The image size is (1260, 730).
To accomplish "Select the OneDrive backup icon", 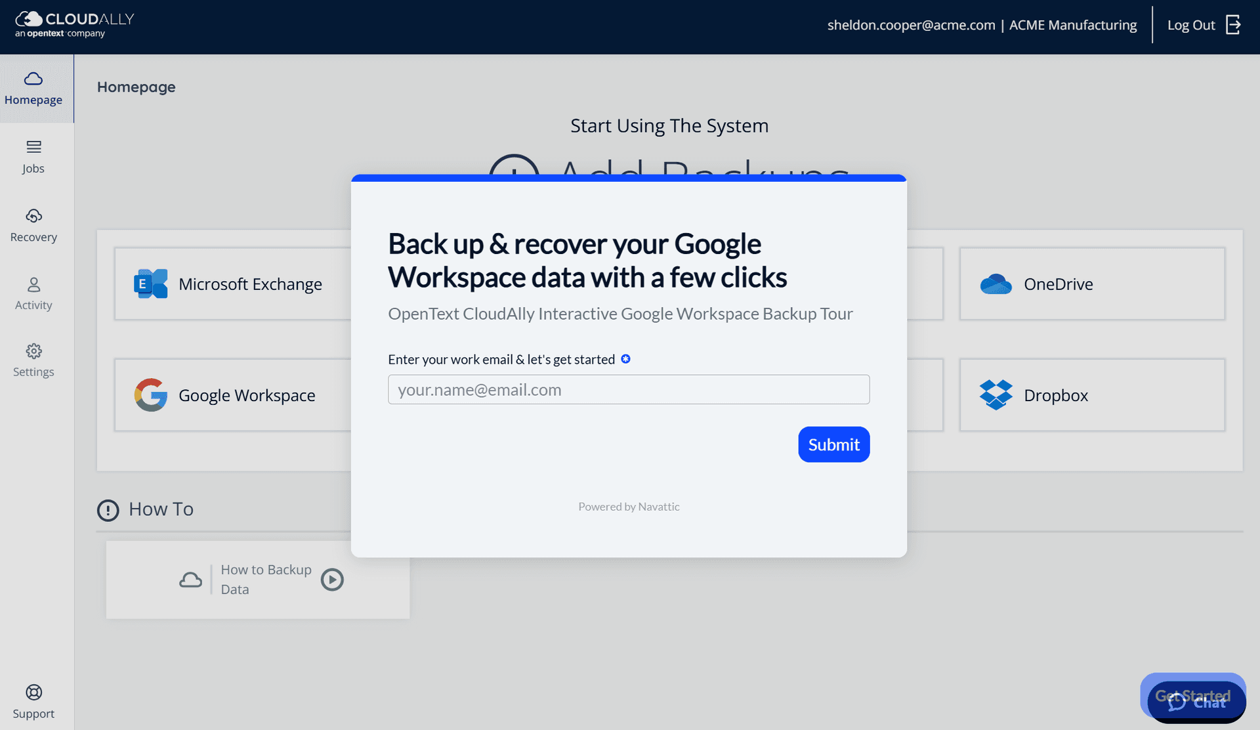I will click(x=996, y=284).
